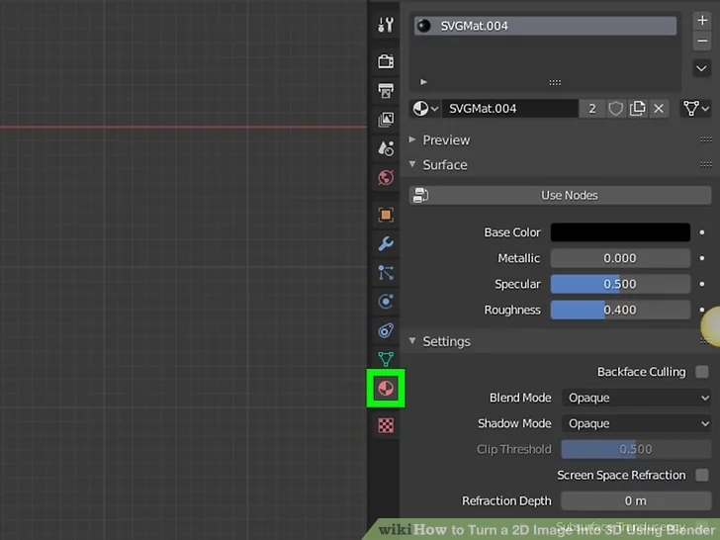Open the World properties tab
The height and width of the screenshot is (540, 720).
386,178
